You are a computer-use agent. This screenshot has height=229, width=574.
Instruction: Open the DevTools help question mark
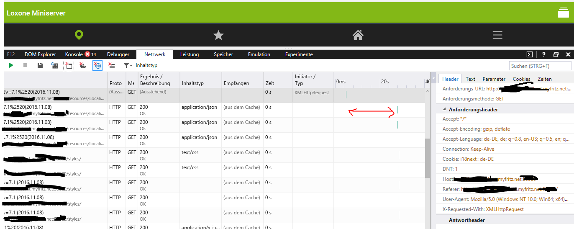[x=544, y=54]
